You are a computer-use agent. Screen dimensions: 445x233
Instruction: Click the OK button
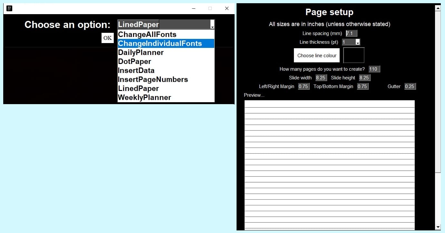[x=108, y=38]
